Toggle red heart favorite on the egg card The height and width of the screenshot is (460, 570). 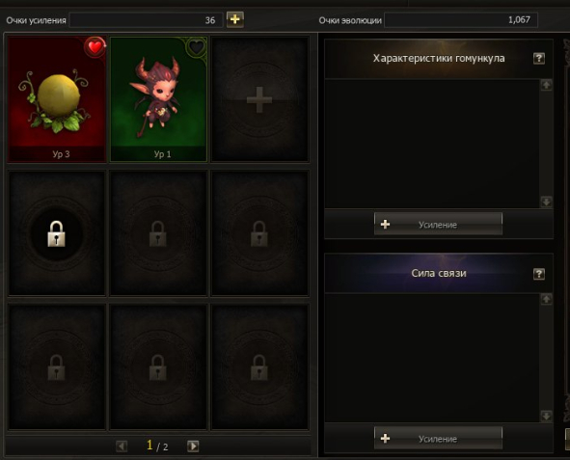[x=95, y=47]
